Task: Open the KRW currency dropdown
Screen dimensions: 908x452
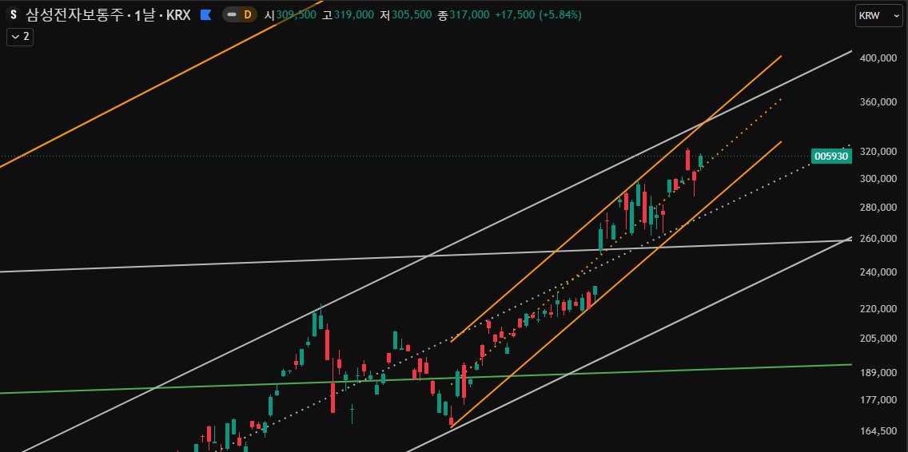Action: 878,16
